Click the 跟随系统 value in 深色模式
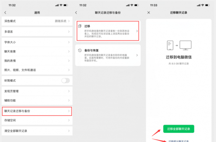 coord(60,21)
